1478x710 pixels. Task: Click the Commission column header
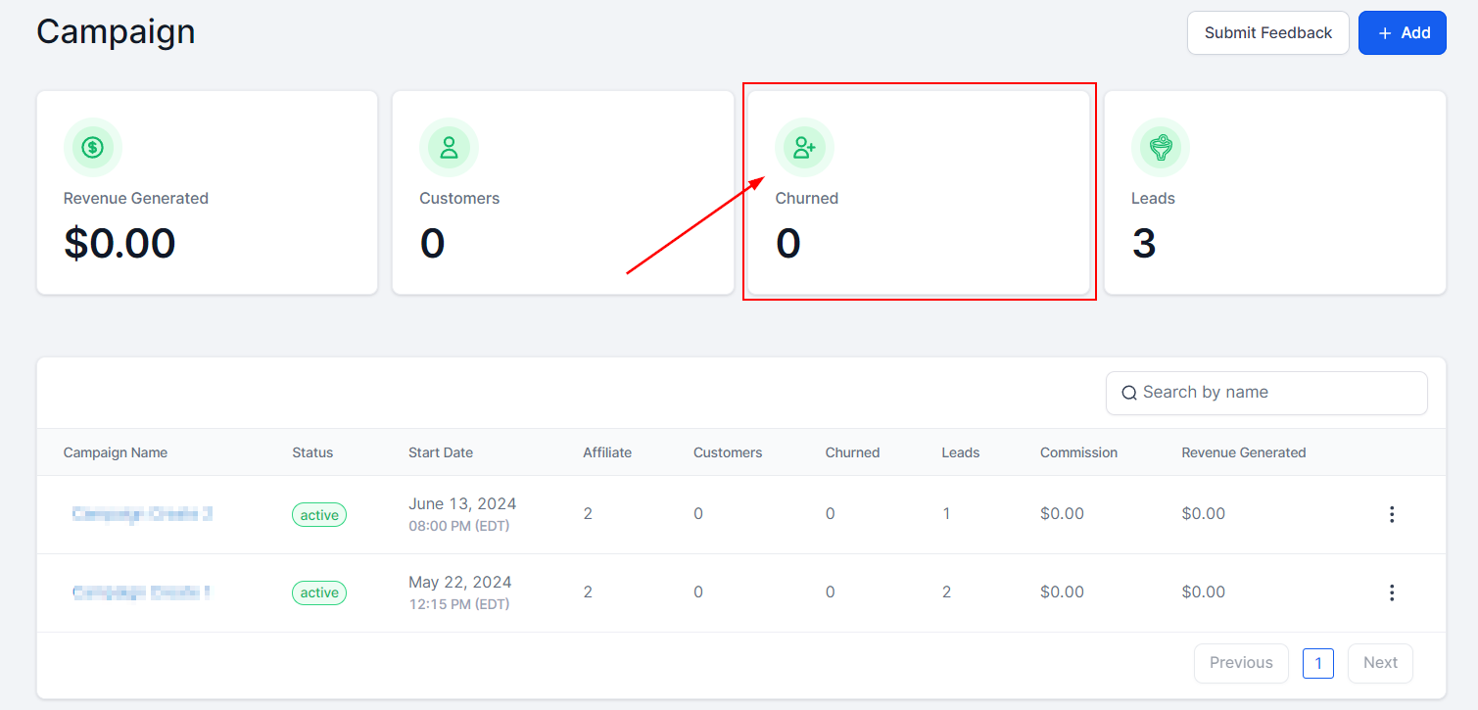coord(1078,452)
